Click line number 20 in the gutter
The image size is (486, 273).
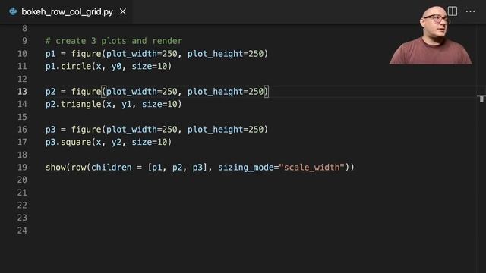coord(22,180)
